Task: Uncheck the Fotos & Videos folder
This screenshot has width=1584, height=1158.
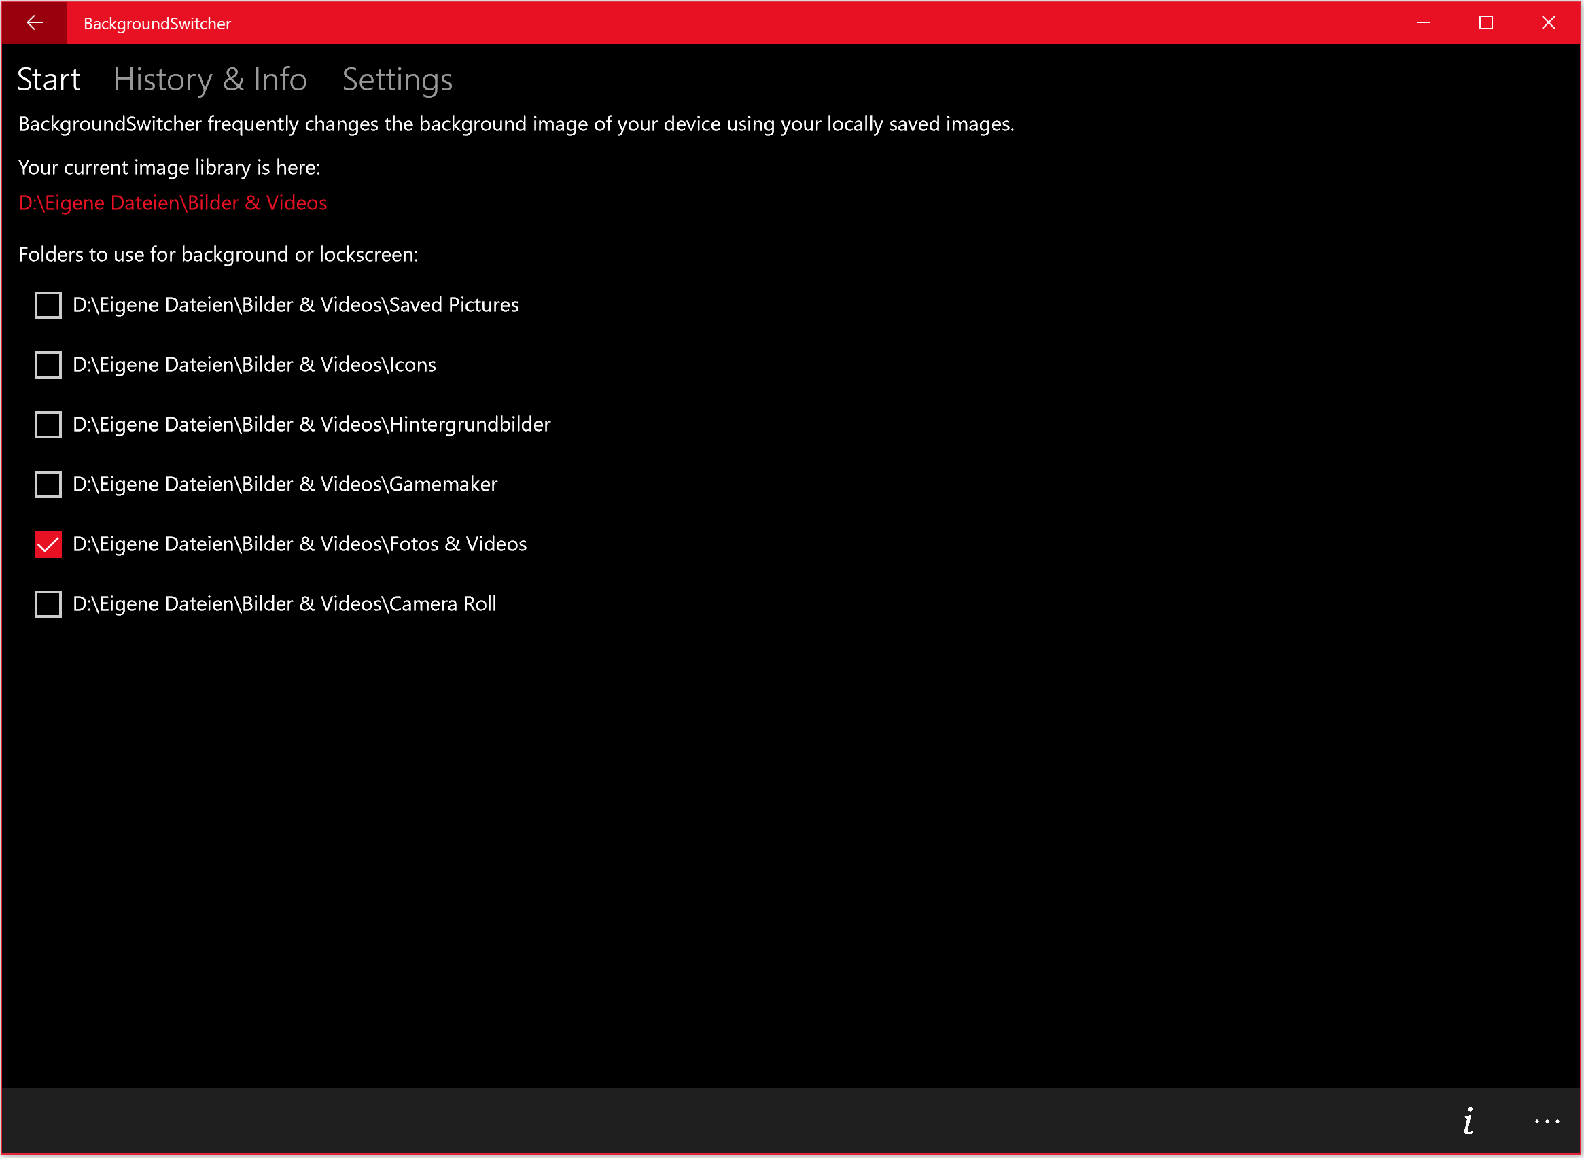Action: point(48,544)
